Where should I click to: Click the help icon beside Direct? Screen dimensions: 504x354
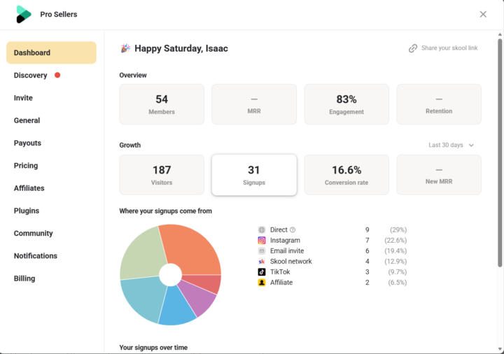[293, 230]
